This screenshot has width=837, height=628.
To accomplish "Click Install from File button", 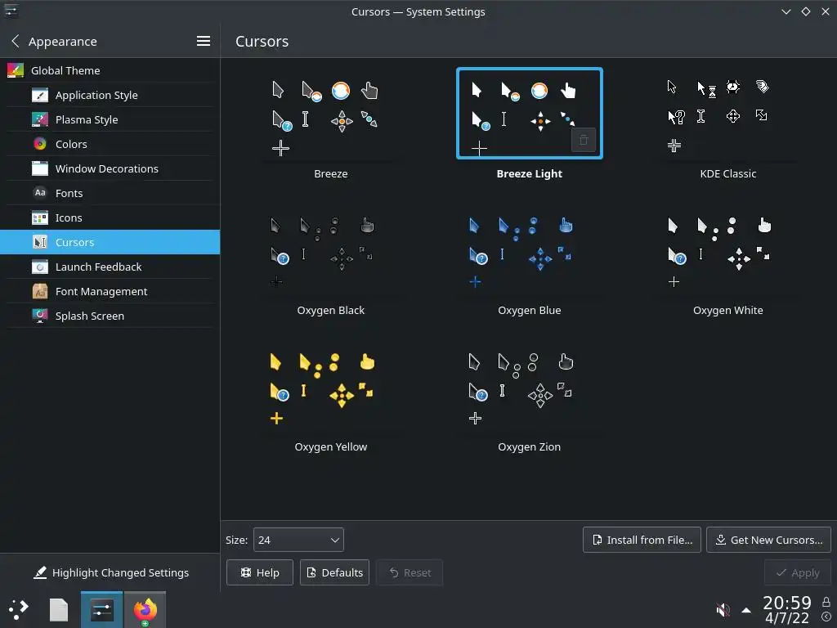I will (x=642, y=540).
